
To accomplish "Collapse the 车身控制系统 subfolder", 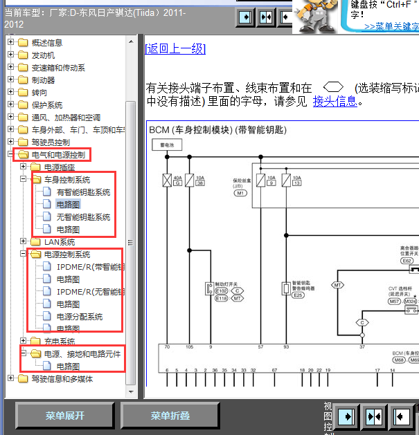I will coord(24,179).
